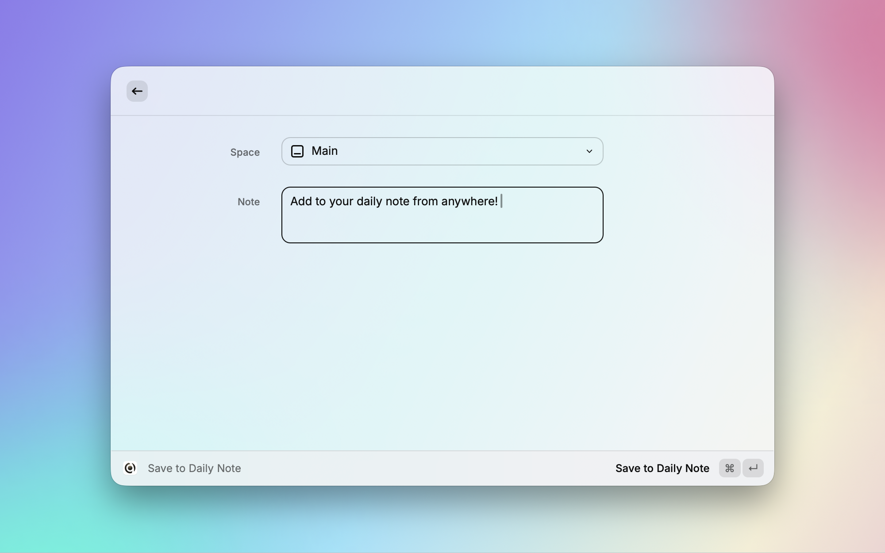Open the Space dropdown showing Main
This screenshot has width=885, height=553.
pos(442,151)
